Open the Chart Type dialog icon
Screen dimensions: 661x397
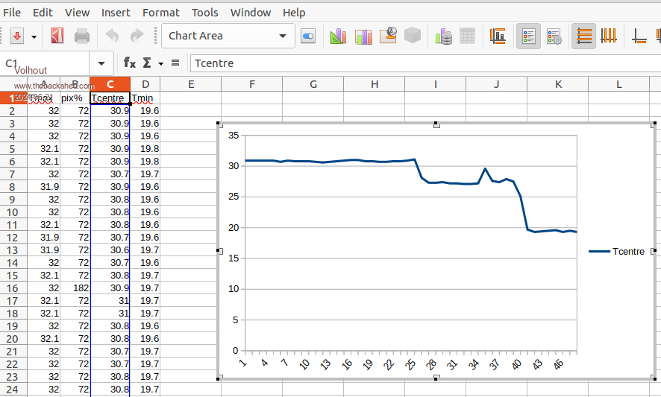(339, 36)
